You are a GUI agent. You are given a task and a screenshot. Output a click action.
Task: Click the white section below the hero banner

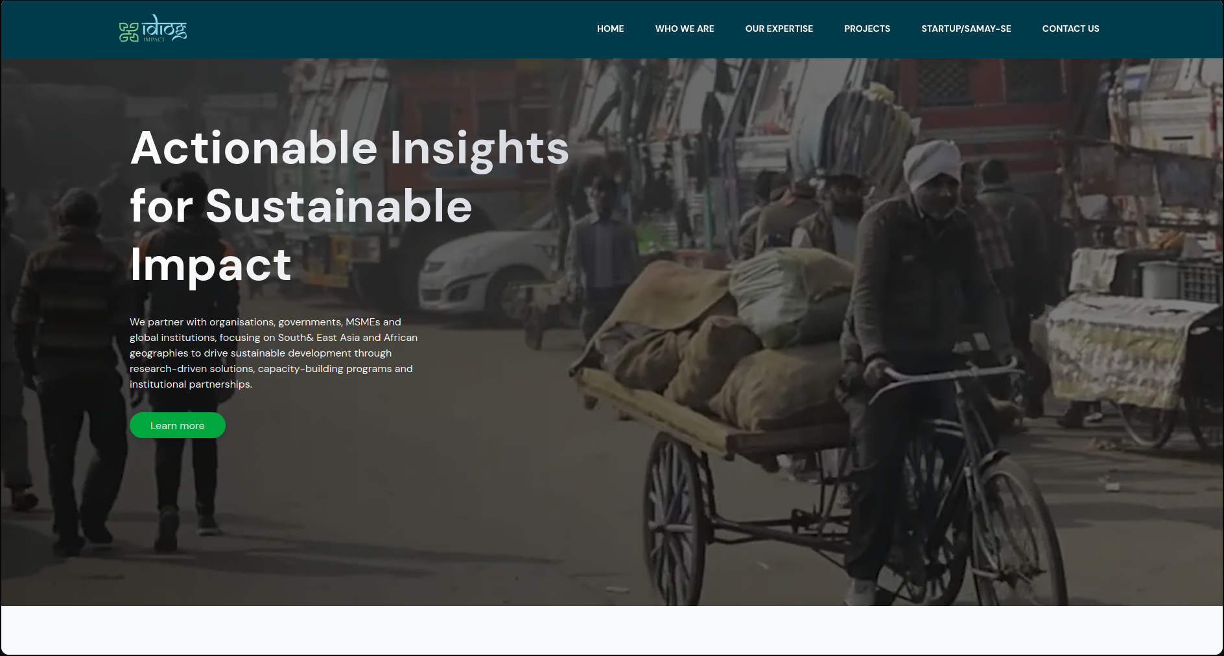click(x=612, y=630)
